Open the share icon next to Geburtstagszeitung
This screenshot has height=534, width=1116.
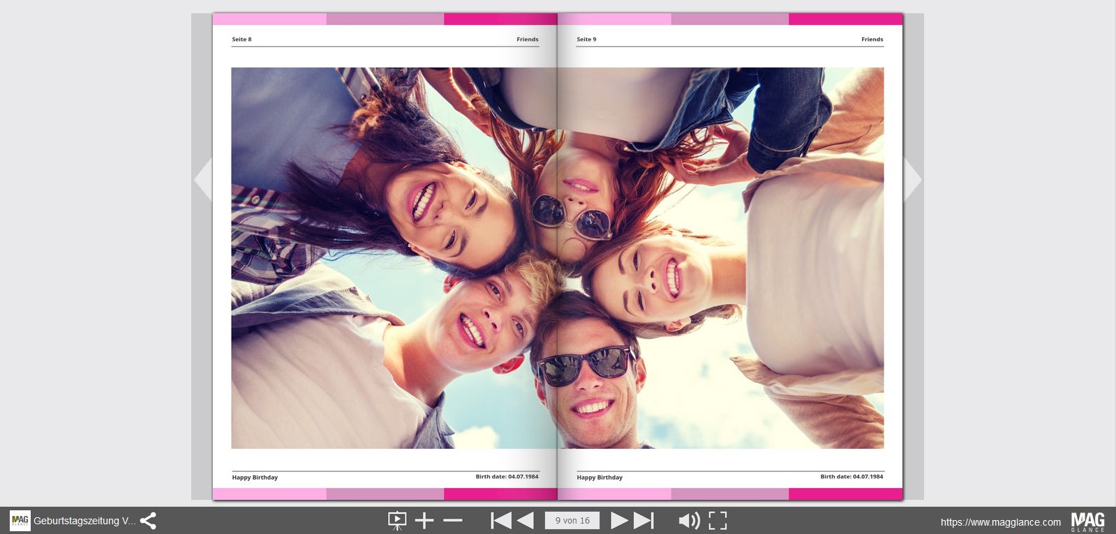coord(148,521)
